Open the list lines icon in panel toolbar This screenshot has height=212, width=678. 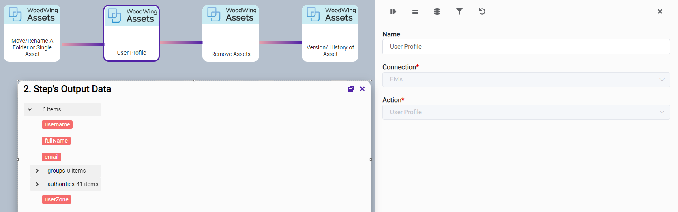click(415, 11)
